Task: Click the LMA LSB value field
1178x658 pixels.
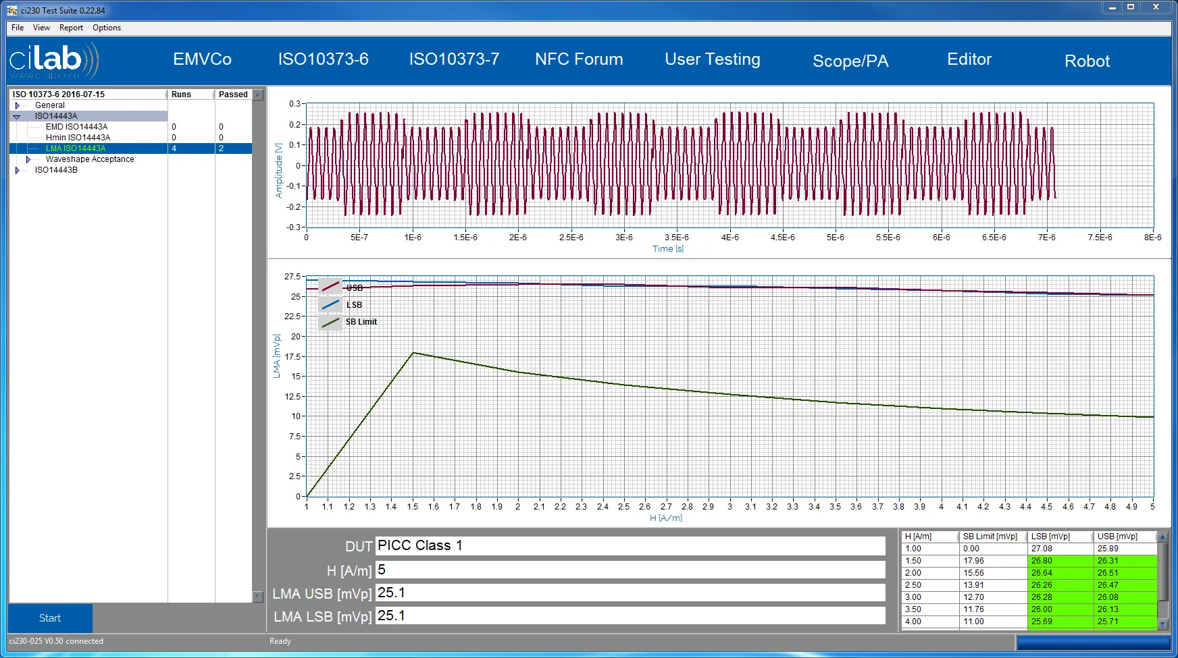Action: tap(630, 615)
